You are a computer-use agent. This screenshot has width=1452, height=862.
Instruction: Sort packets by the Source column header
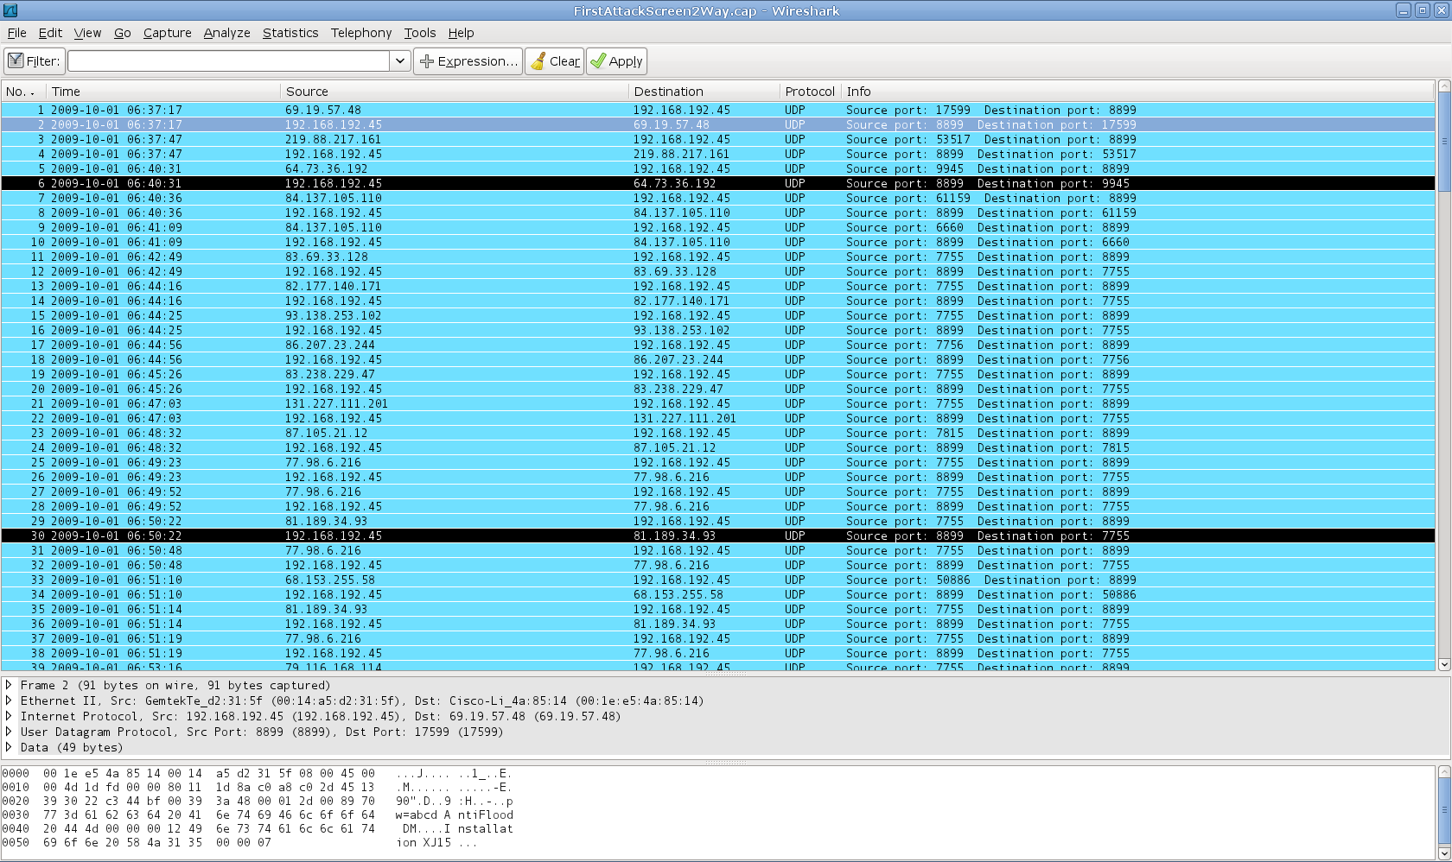coord(455,92)
